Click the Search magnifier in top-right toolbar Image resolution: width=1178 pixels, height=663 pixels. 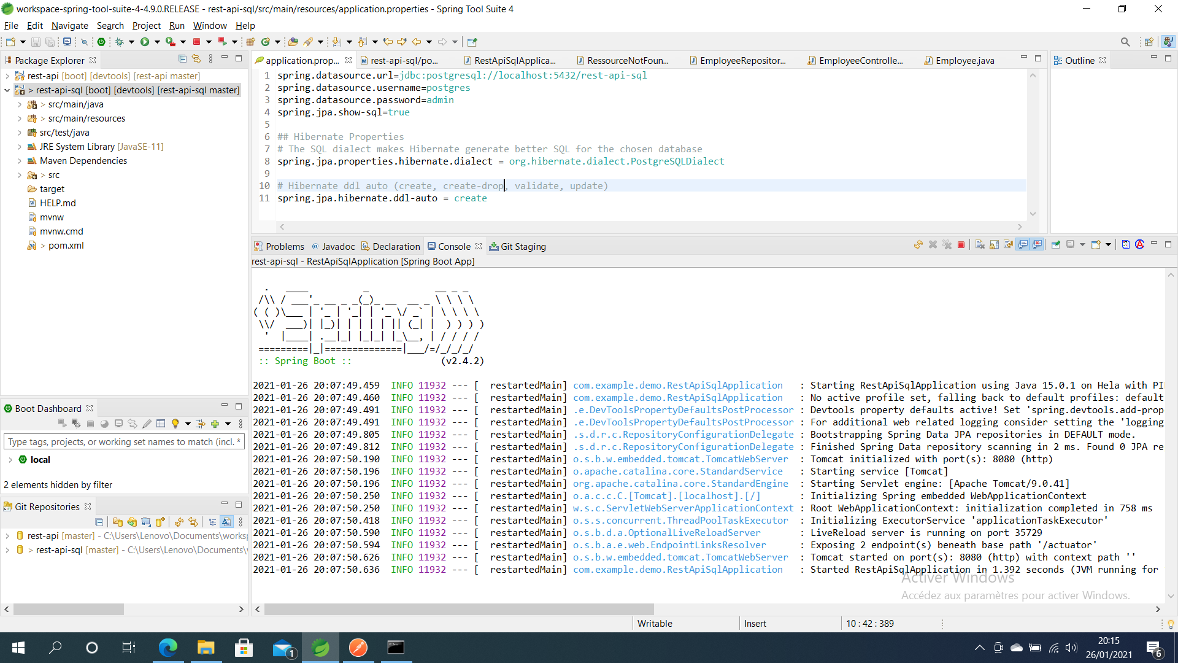tap(1125, 42)
